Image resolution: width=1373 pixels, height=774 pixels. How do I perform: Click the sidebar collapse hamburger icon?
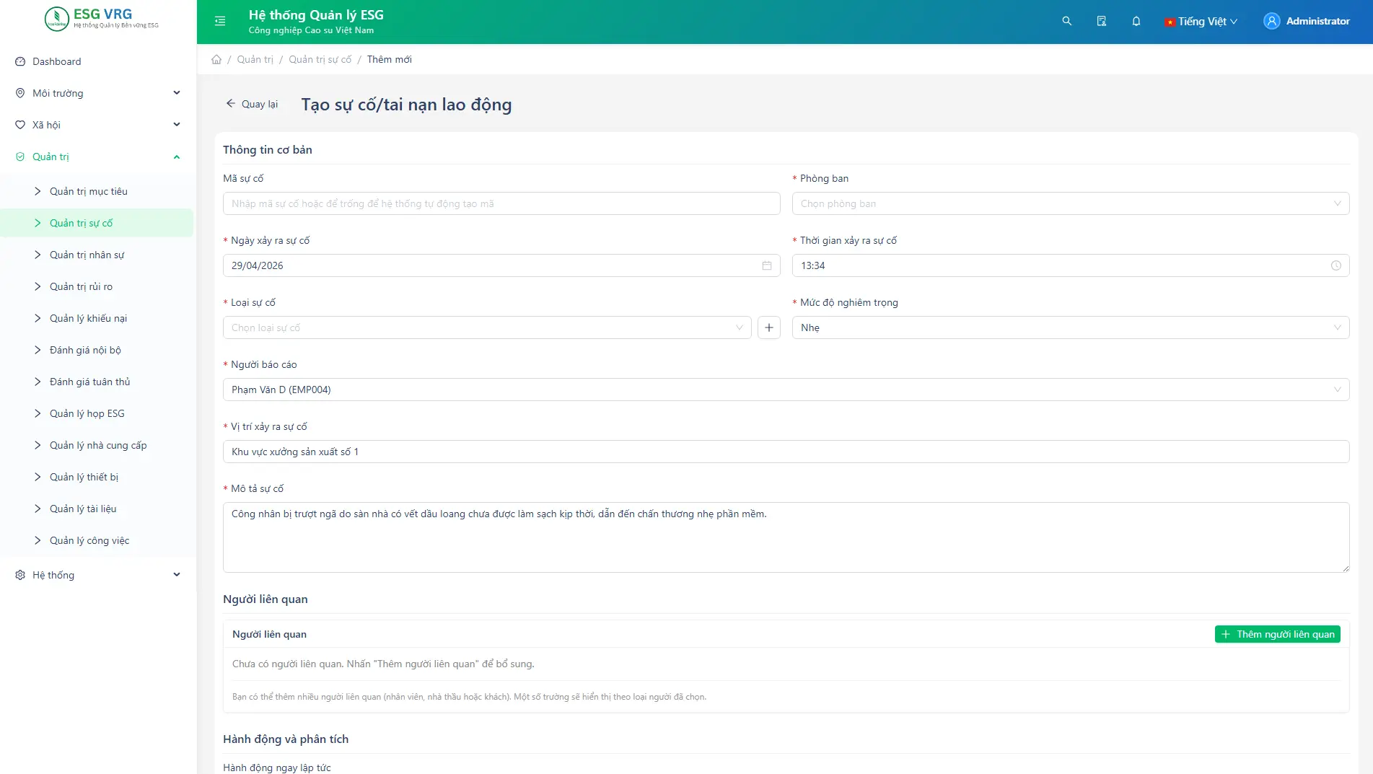(220, 21)
